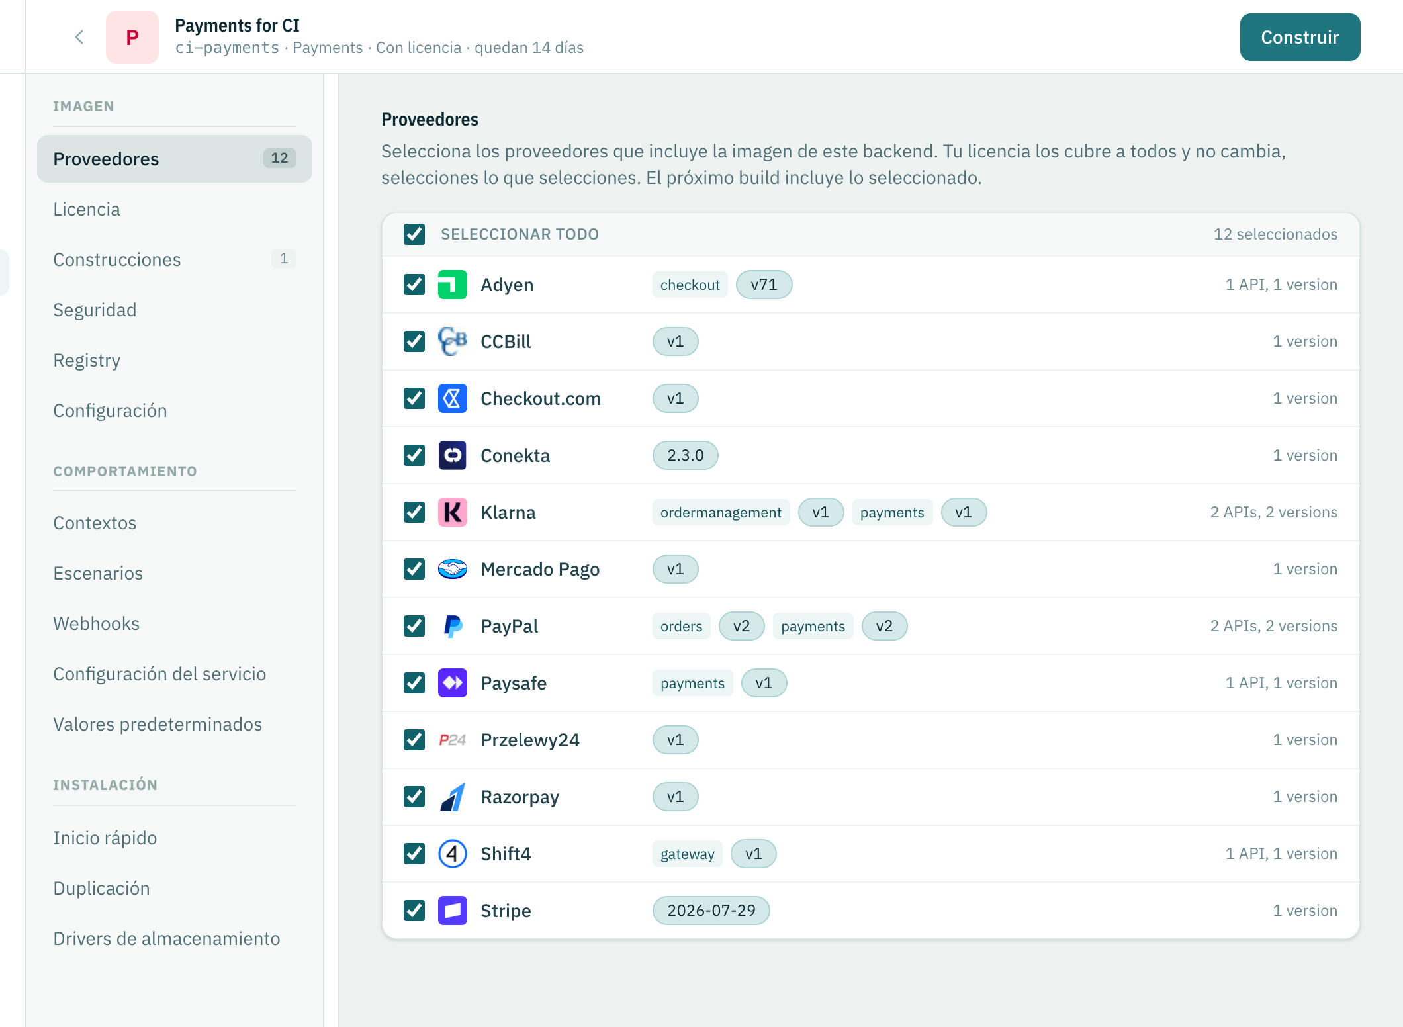Click the Conekta logo icon
Image resolution: width=1403 pixels, height=1027 pixels.
click(x=453, y=455)
